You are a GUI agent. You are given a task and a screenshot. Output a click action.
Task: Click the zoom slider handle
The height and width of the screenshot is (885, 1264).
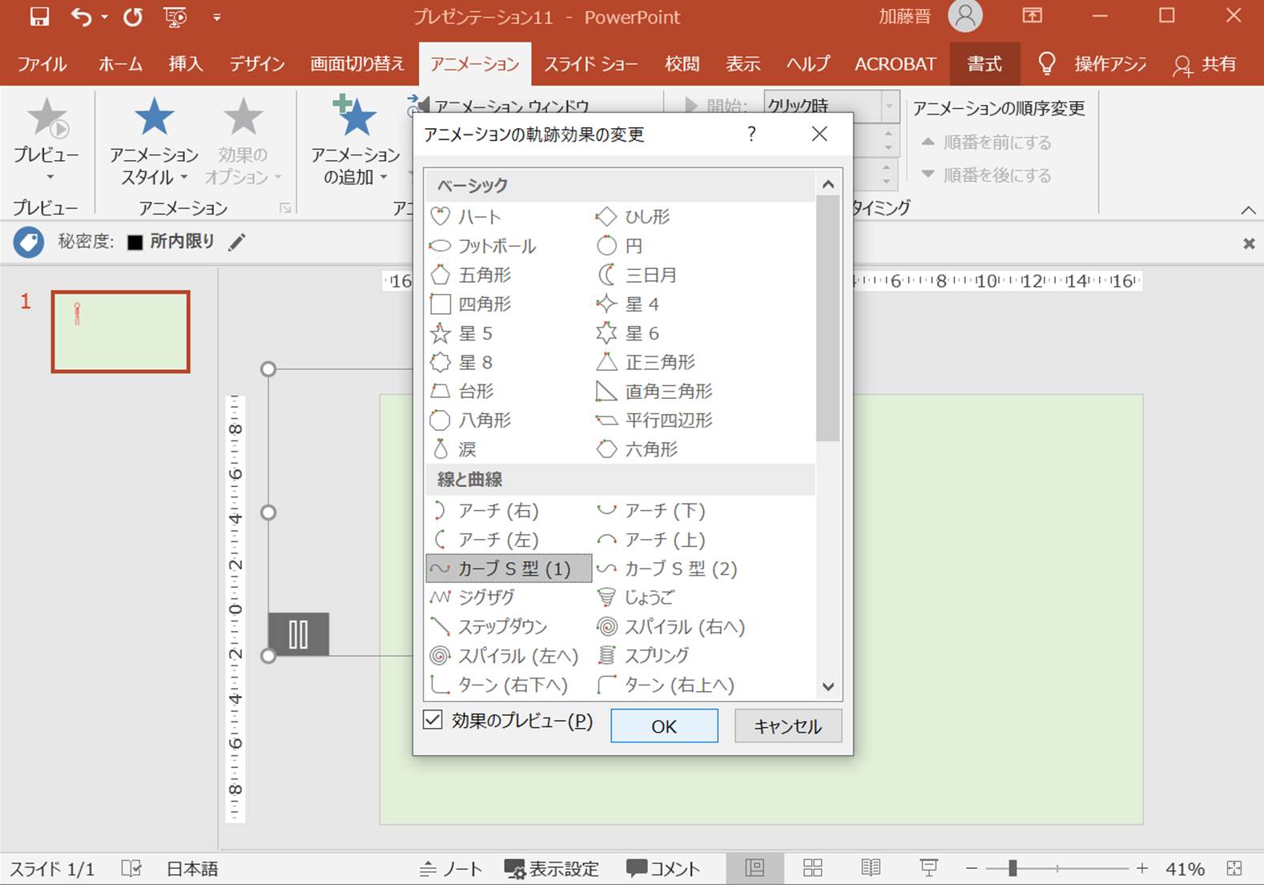point(1012,868)
